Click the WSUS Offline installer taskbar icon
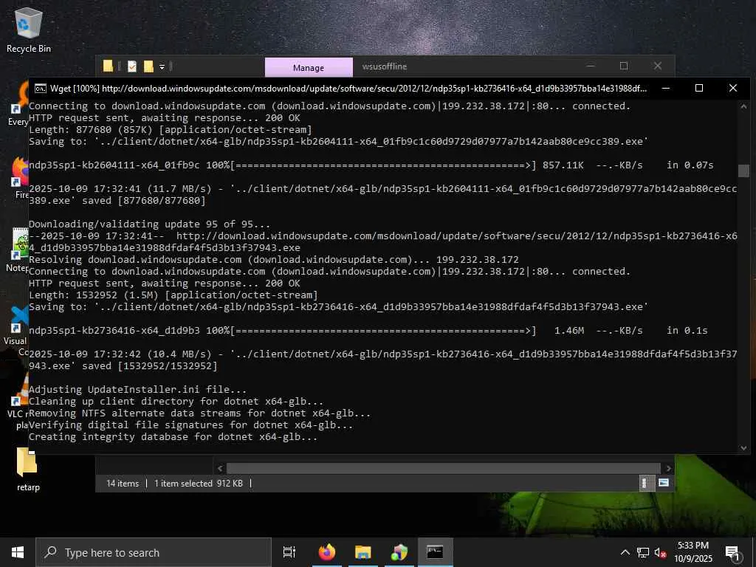756x567 pixels. [x=399, y=552]
